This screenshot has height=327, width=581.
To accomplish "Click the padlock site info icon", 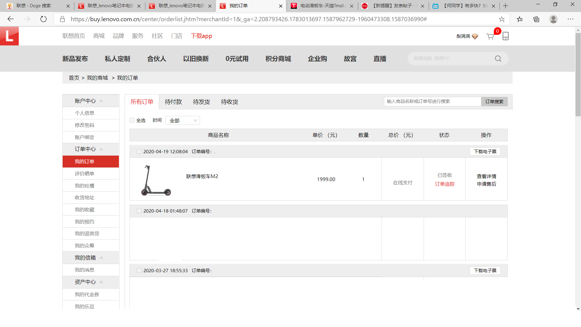I will [x=62, y=19].
